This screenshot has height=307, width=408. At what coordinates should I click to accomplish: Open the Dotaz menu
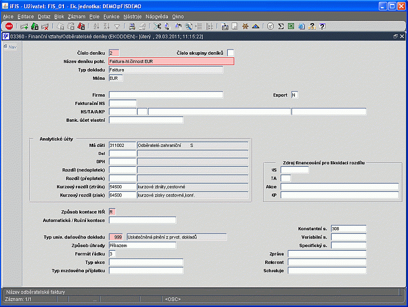tap(44, 17)
